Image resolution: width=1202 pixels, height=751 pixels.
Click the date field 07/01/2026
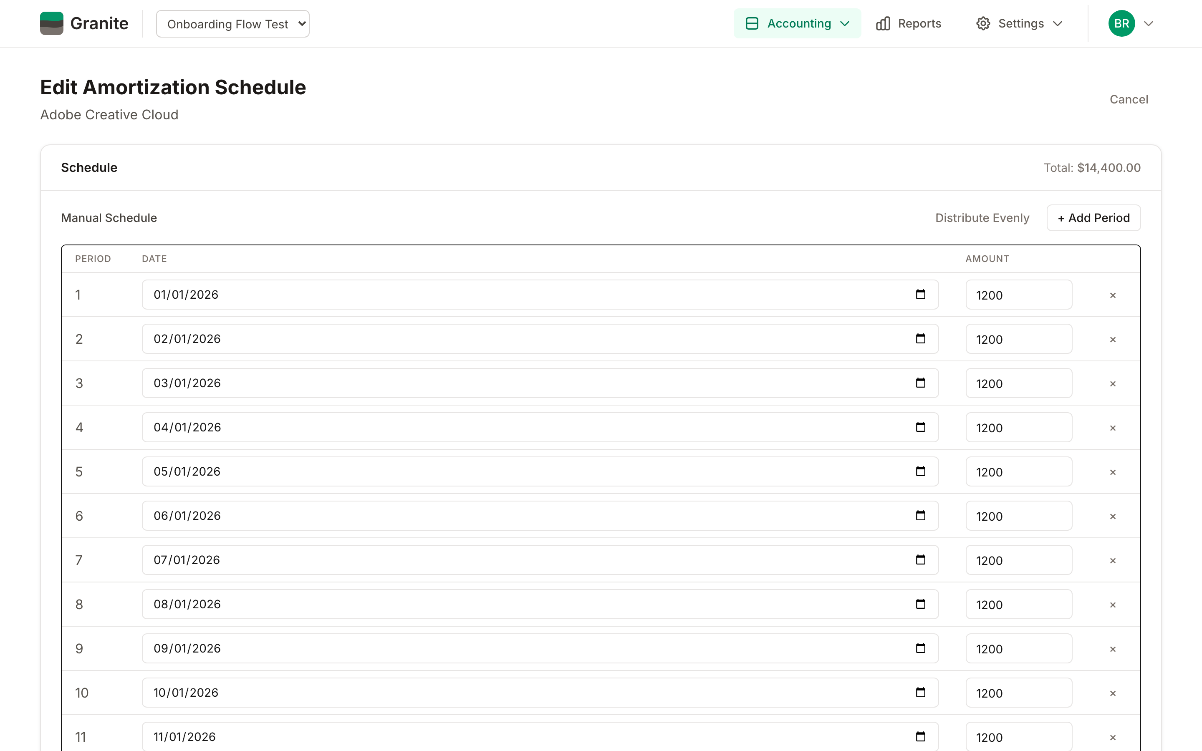click(540, 560)
